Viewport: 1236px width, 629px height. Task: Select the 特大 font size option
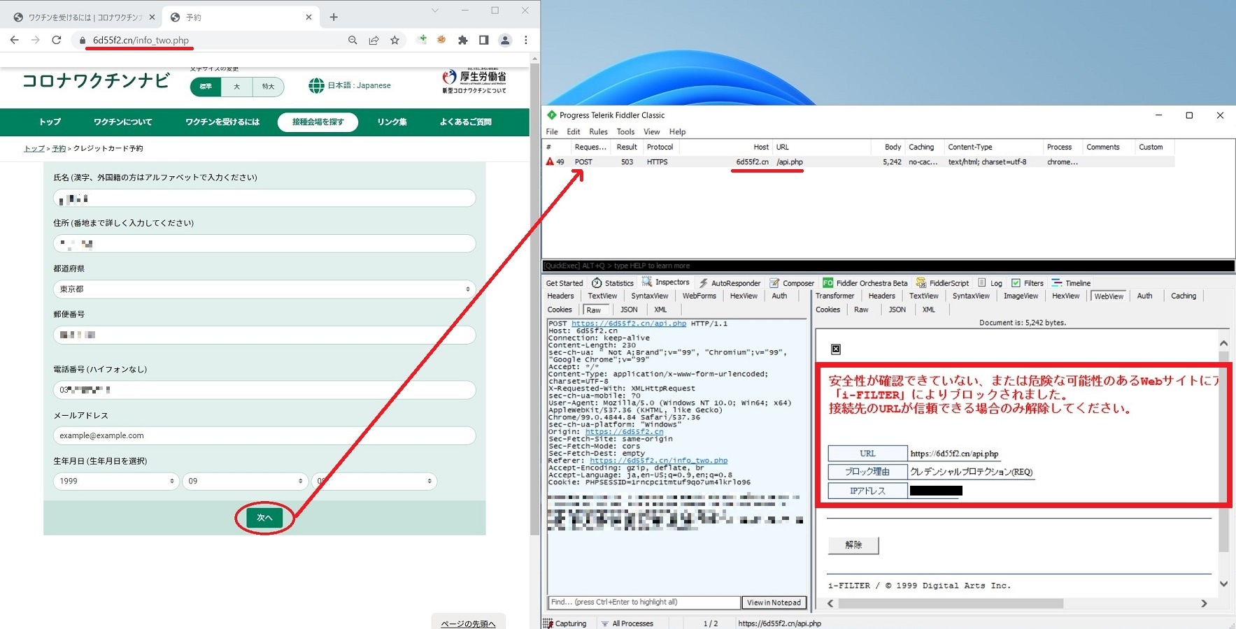pos(268,87)
